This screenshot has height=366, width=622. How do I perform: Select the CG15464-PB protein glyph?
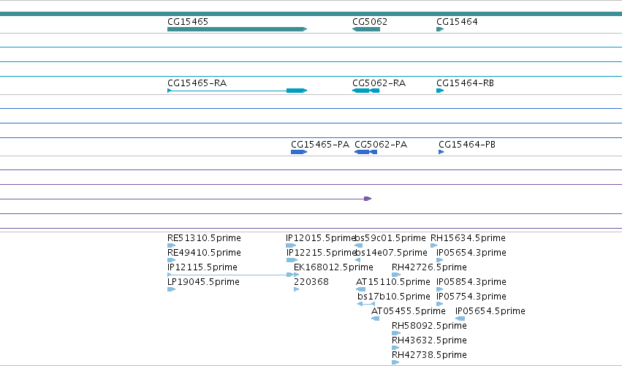tap(441, 152)
